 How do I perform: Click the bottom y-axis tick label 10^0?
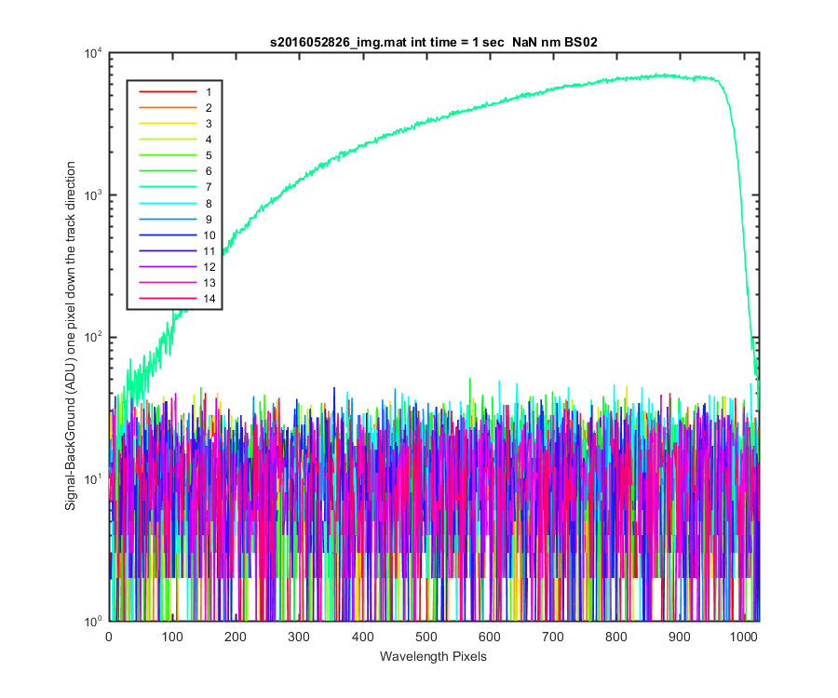coord(93,622)
